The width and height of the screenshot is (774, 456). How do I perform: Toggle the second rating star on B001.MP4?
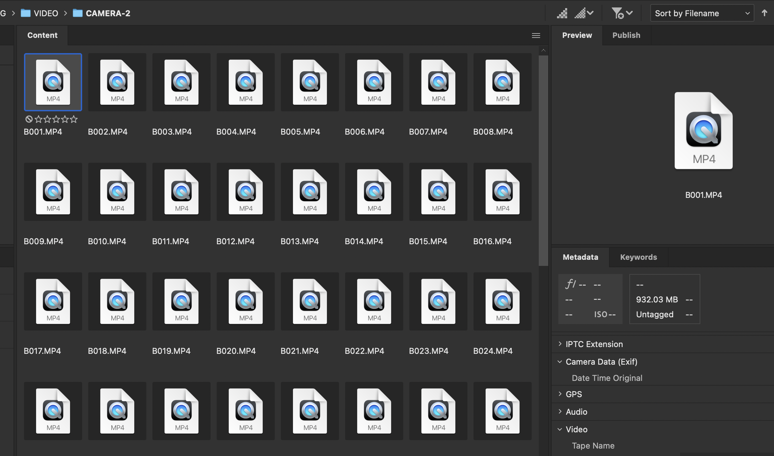click(x=47, y=119)
